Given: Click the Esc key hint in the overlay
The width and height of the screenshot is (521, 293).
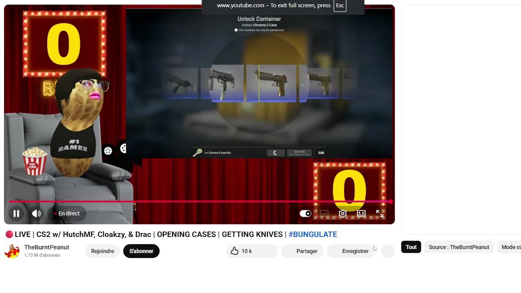Looking at the screenshot, I should 340,5.
